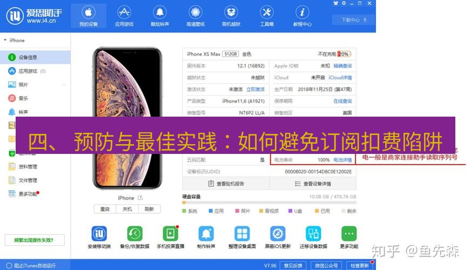Click the 照片 pink legend swatch

[237, 211]
